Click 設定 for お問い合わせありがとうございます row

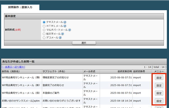159,101
